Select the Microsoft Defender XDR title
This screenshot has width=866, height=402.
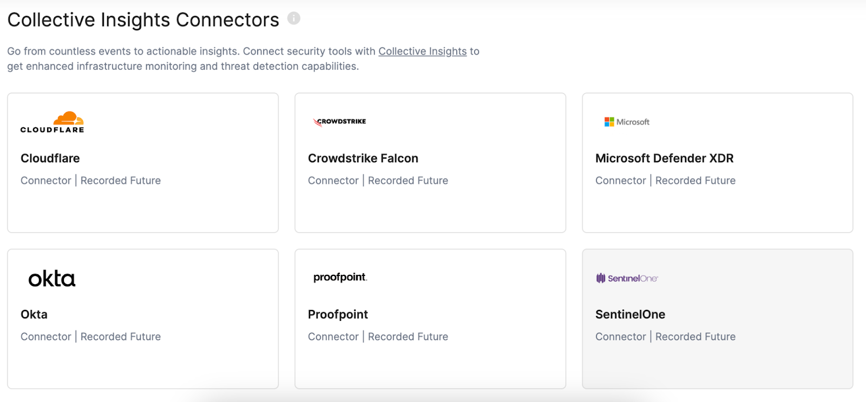pos(664,159)
